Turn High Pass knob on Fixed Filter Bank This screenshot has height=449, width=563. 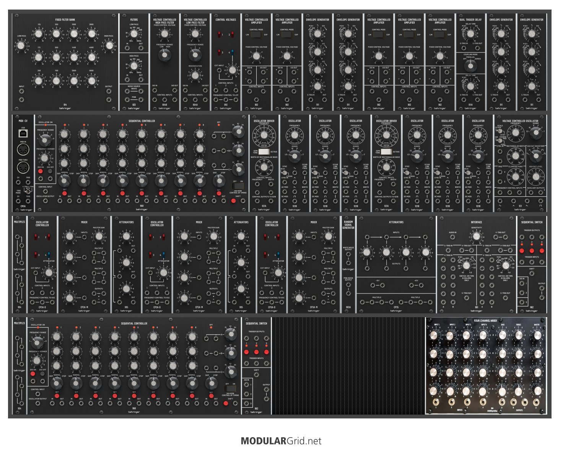109,46
